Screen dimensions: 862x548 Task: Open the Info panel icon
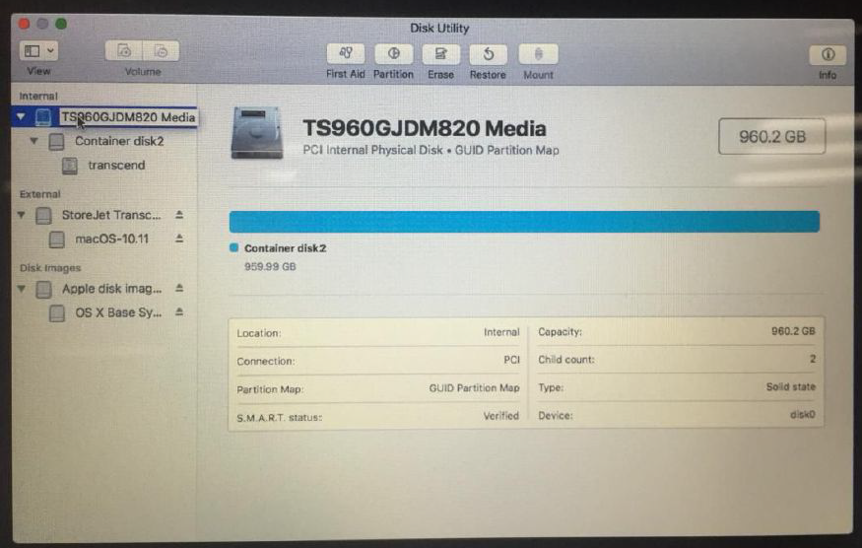(x=828, y=54)
